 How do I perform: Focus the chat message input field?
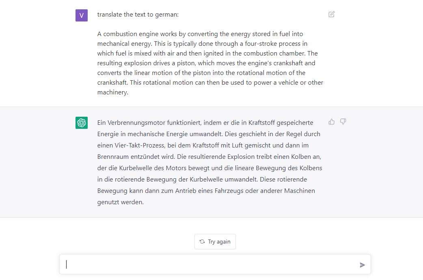211,265
